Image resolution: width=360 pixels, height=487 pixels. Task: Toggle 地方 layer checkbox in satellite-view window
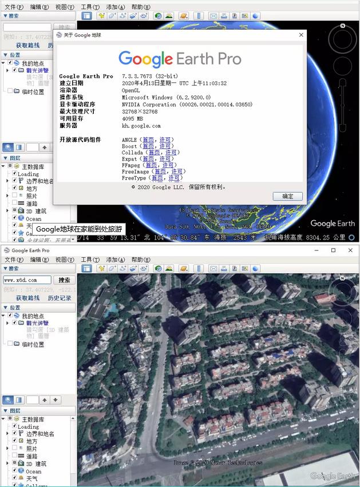(x=15, y=440)
